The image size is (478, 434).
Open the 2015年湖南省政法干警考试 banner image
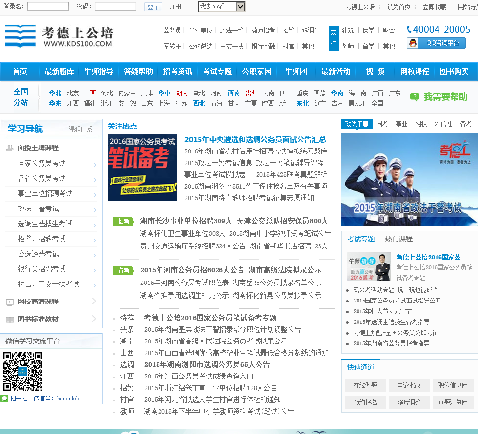409,180
